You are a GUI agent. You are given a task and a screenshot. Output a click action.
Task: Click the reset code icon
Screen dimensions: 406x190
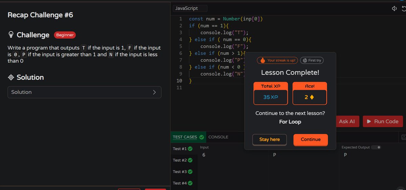pyautogui.click(x=403, y=8)
